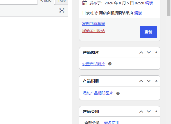Move 产品图片 panel down
The width and height of the screenshot is (171, 124).
click(x=149, y=52)
